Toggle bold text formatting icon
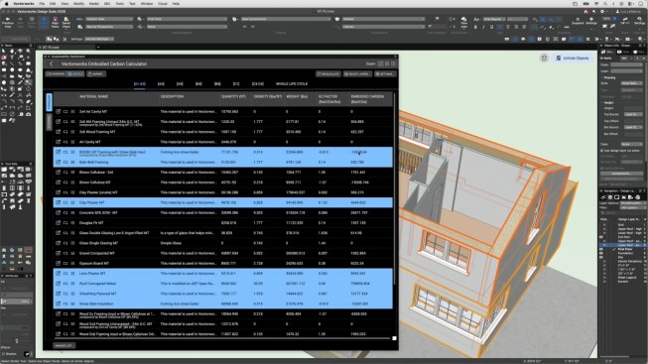648x364 pixels. click(475, 27)
